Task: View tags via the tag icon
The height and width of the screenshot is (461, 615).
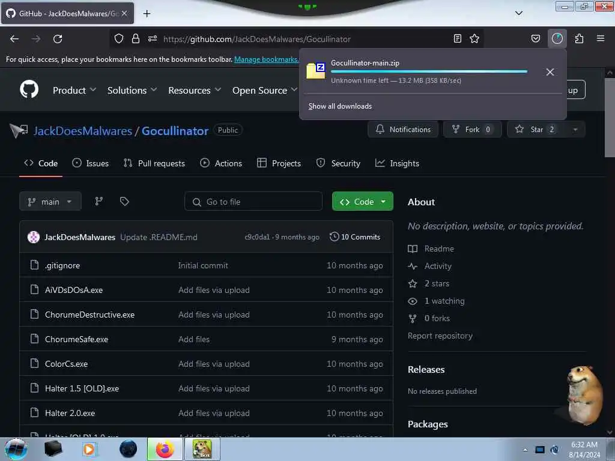Action: 124,202
